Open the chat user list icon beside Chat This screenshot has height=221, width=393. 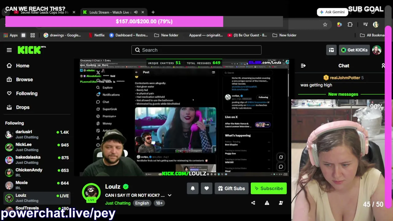coord(383,66)
